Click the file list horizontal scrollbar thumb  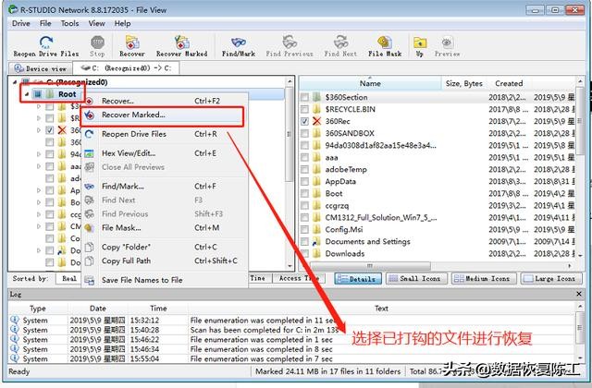point(370,266)
